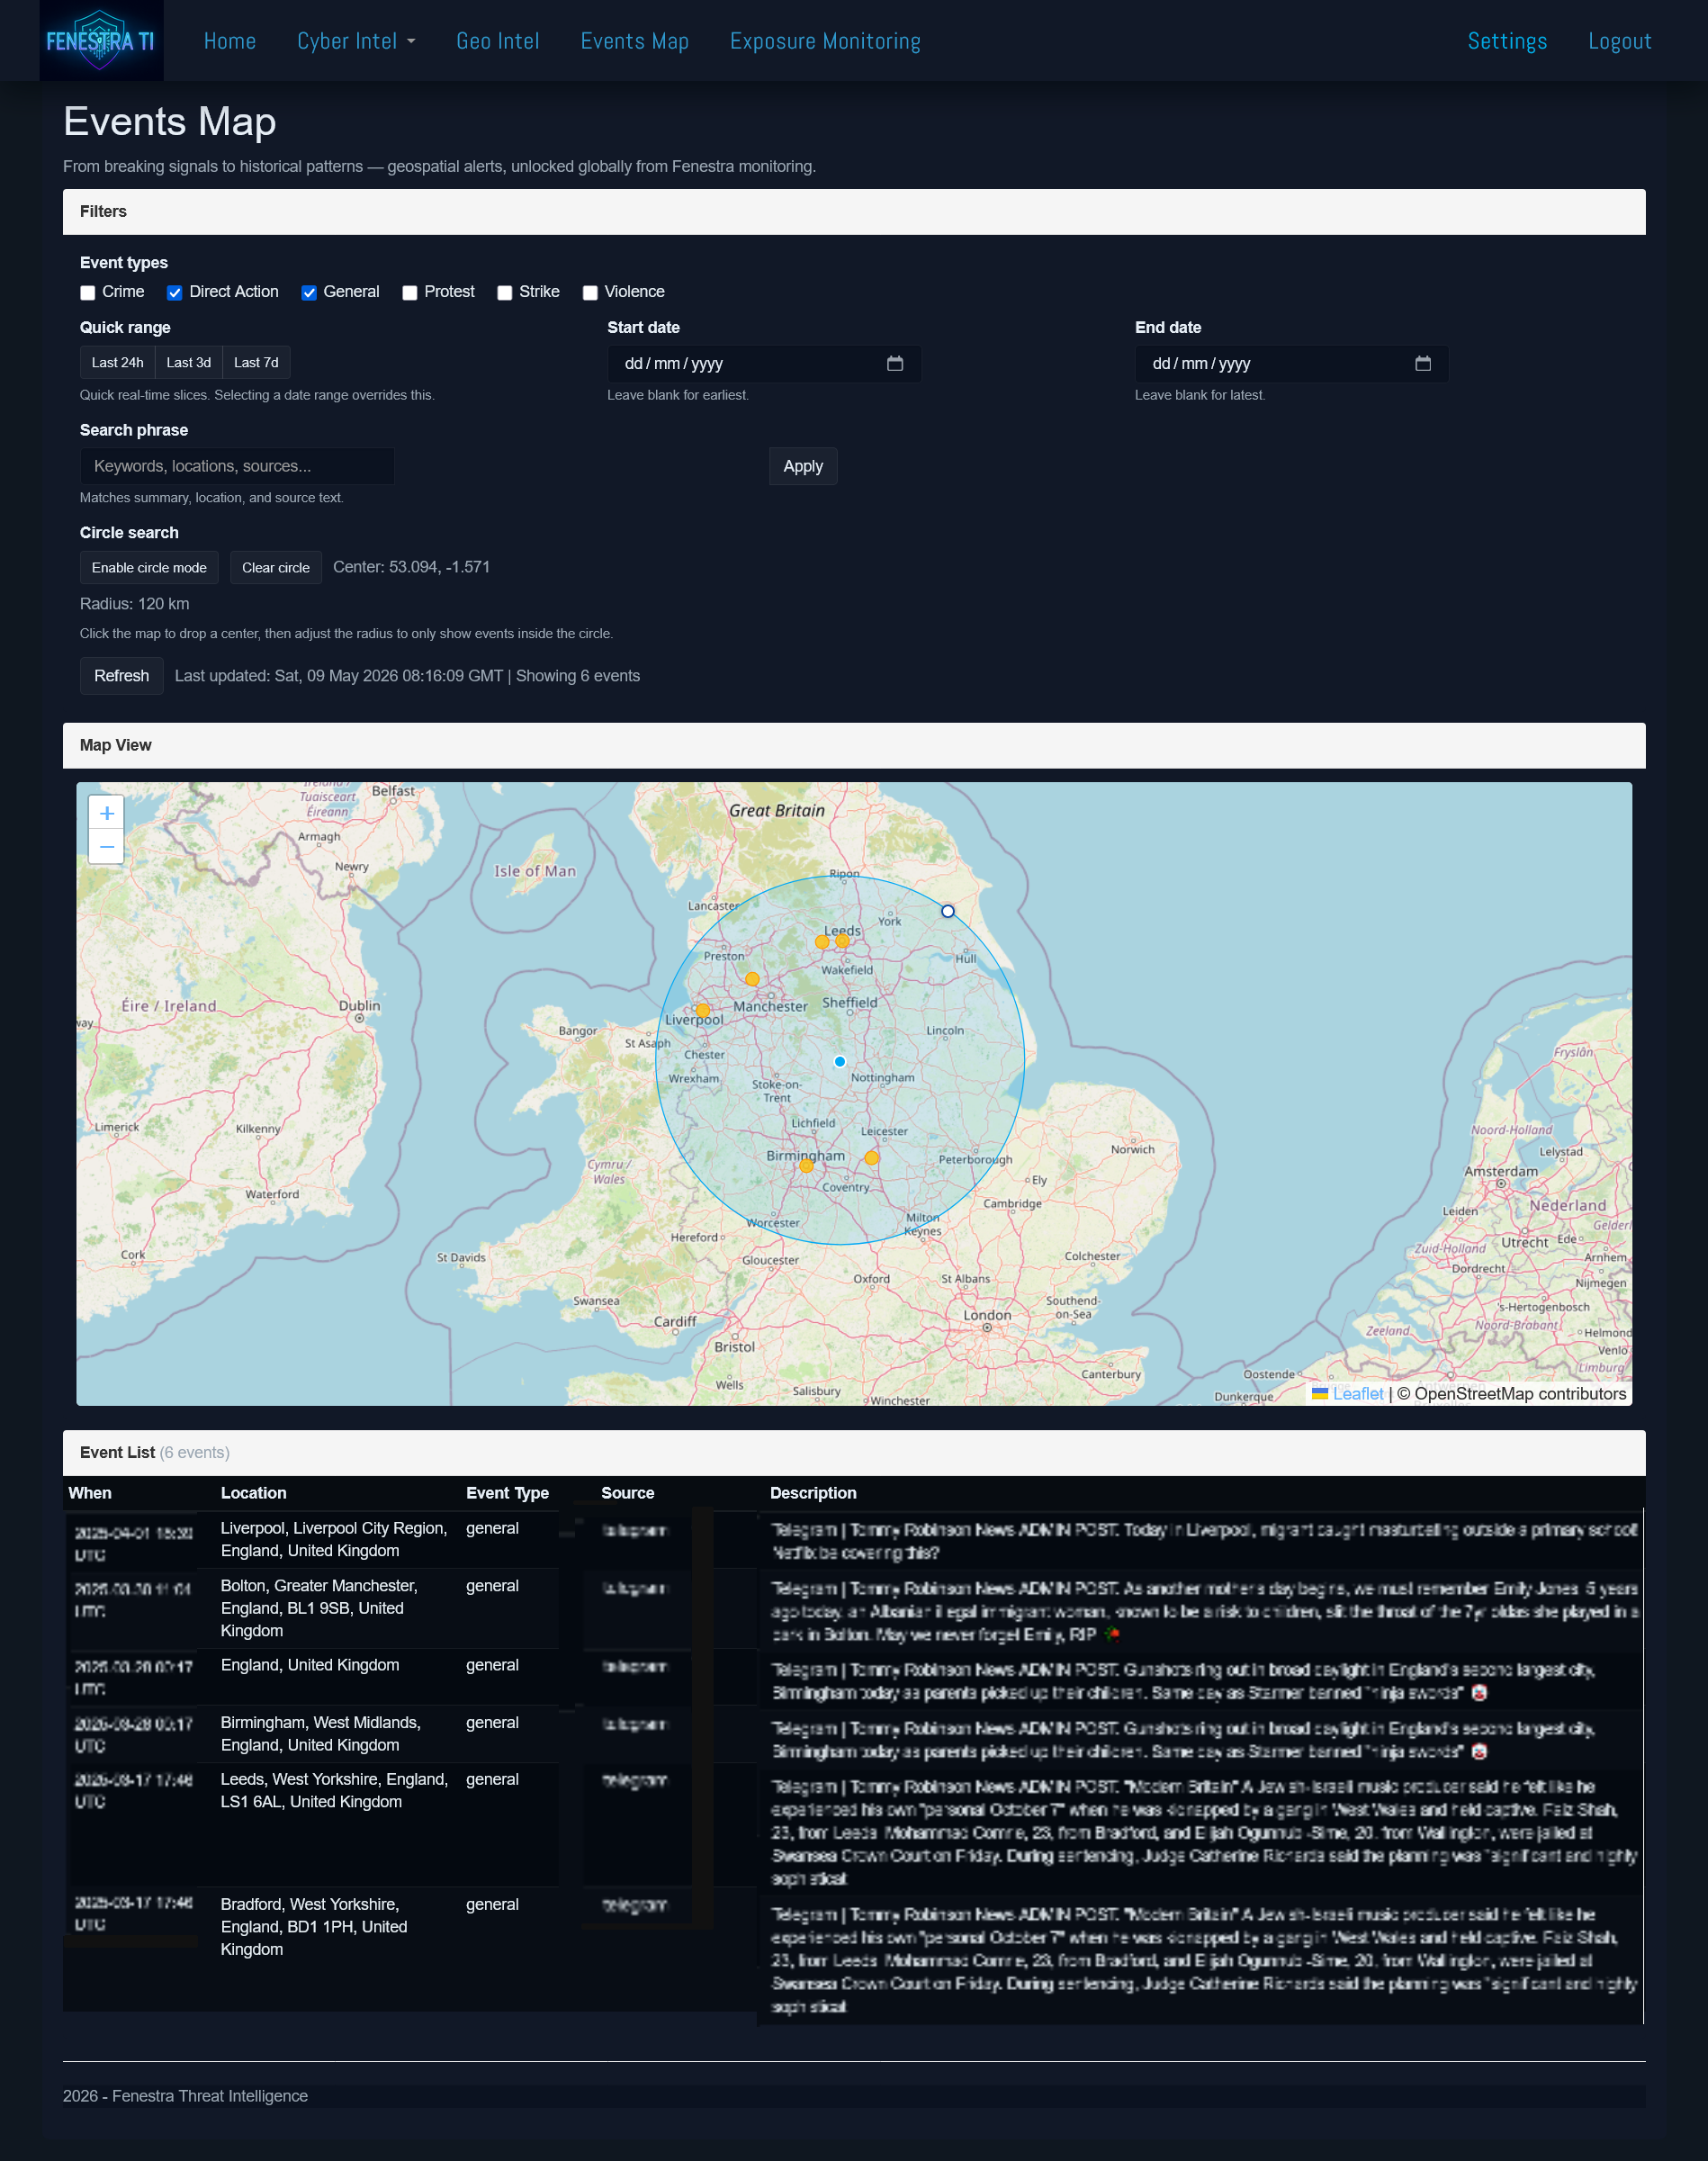Image resolution: width=1708 pixels, height=2161 pixels.
Task: Open Exposure Monitoring page
Action: tap(825, 41)
